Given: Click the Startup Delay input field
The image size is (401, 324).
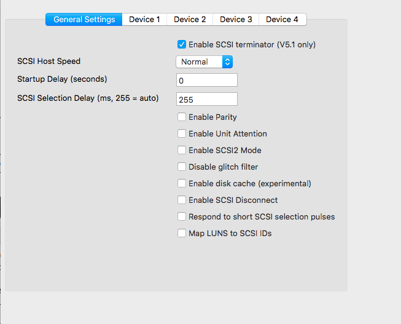Looking at the screenshot, I should [206, 81].
